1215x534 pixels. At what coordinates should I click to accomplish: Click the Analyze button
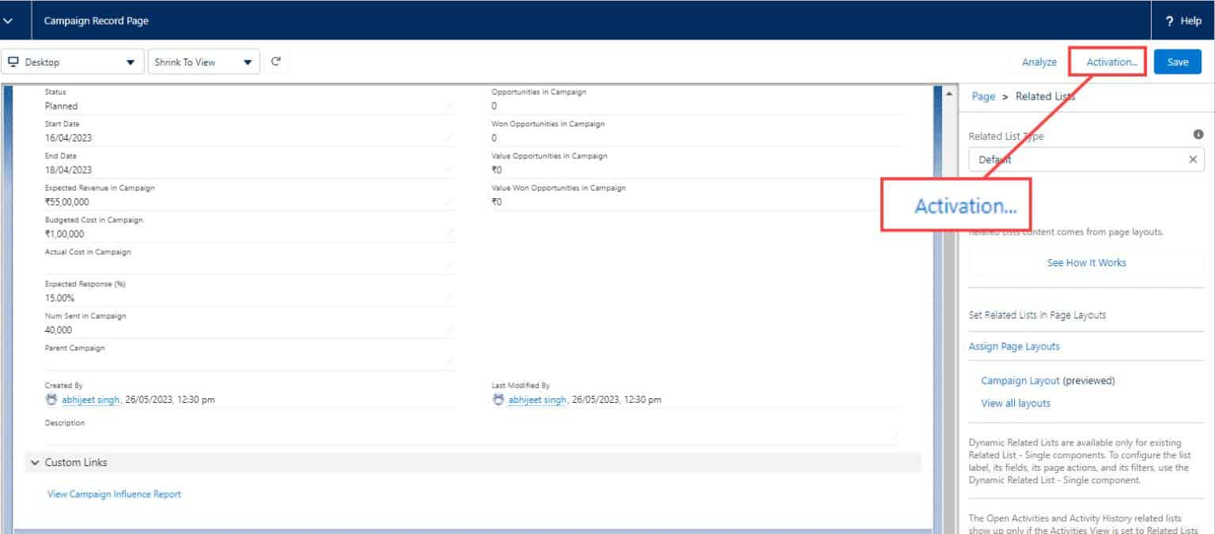coord(1039,62)
